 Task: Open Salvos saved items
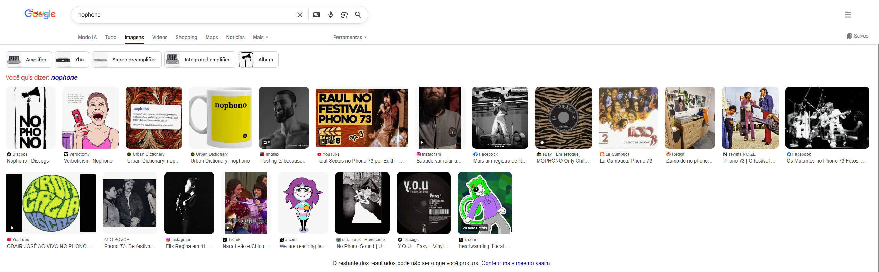857,36
